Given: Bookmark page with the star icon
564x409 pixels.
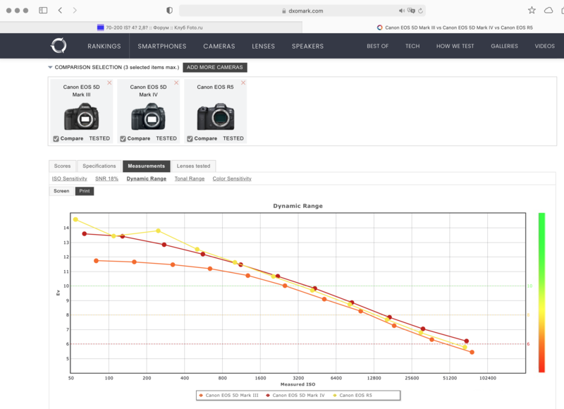Looking at the screenshot, I should [532, 11].
